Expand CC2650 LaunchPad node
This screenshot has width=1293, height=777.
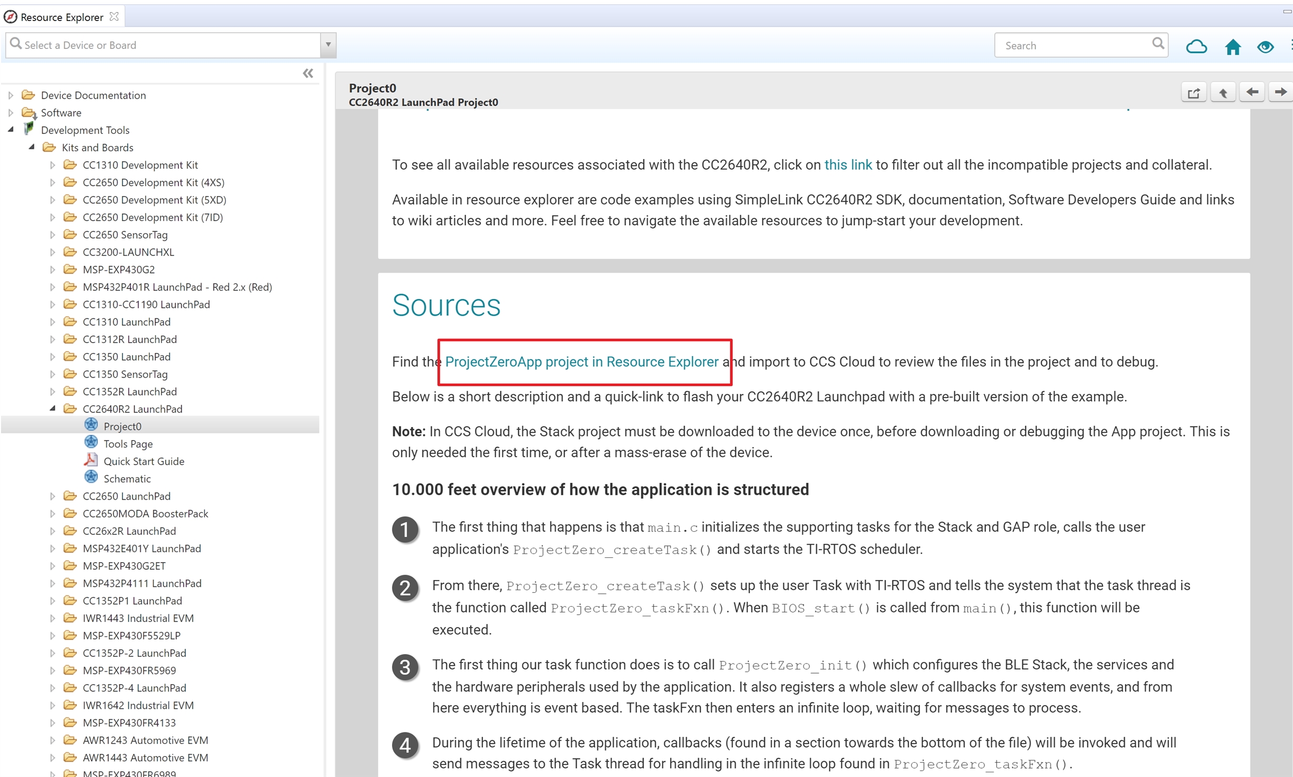[x=53, y=496]
